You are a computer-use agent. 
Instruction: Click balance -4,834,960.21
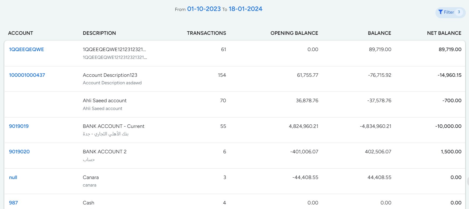(376, 126)
